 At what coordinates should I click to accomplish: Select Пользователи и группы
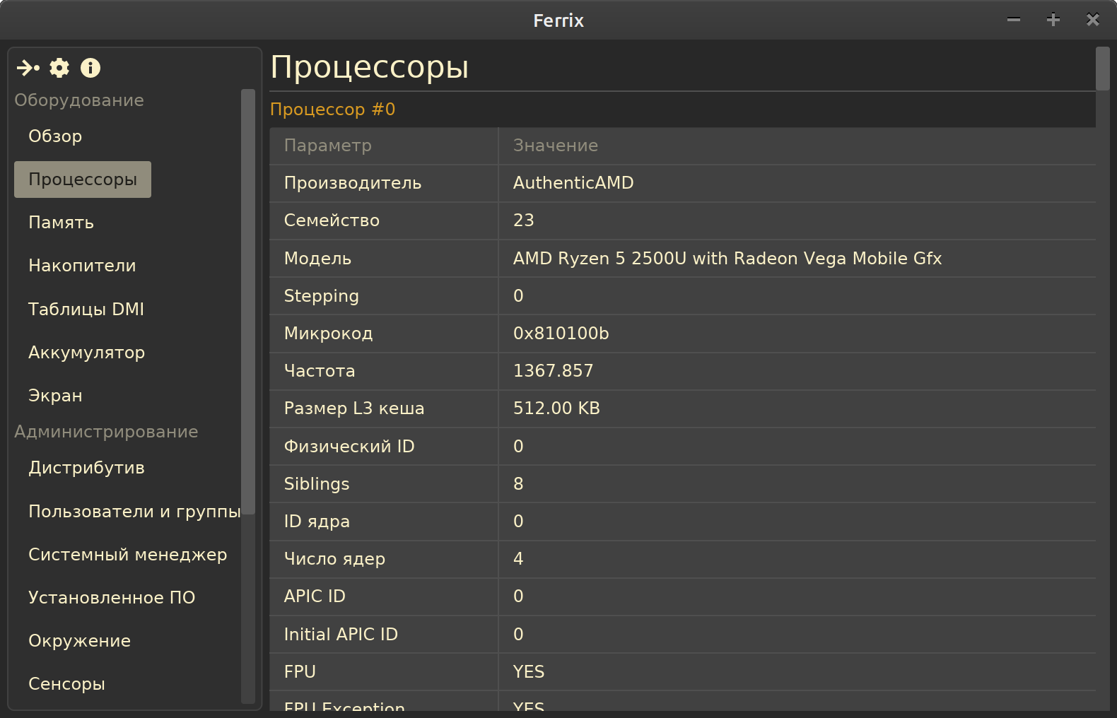(134, 511)
